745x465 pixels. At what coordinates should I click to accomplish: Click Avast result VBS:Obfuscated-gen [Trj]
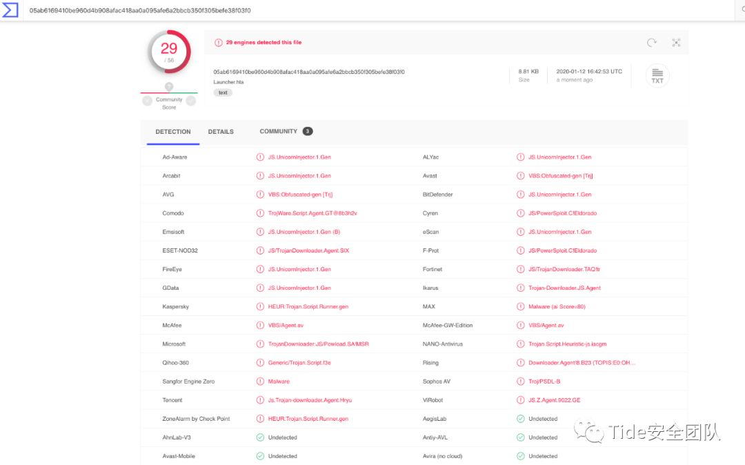[561, 176]
